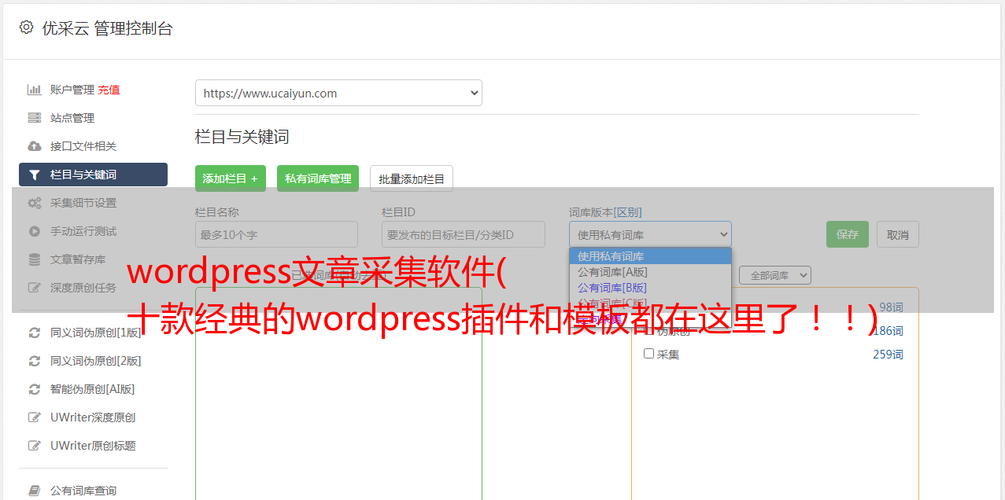Click the edit icon for UWriter原创标题

tap(35, 446)
